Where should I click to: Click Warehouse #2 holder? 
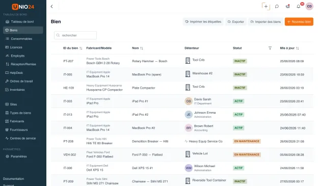202,73
